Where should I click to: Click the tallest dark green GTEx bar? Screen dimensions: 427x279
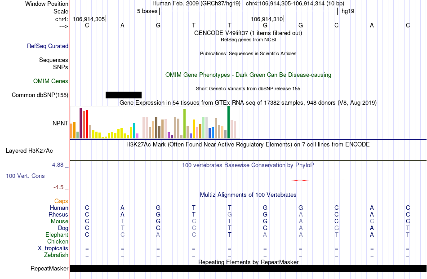coord(228,122)
